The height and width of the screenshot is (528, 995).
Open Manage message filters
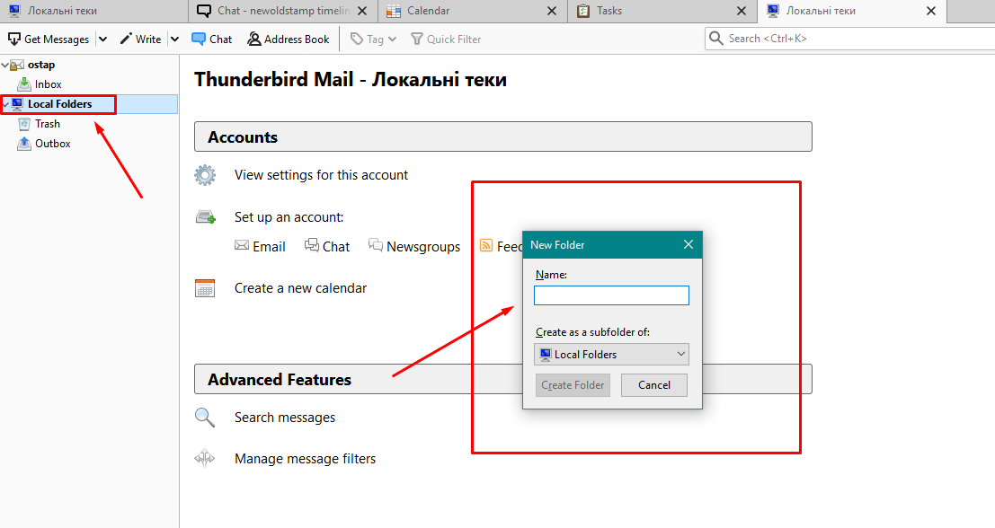click(306, 458)
